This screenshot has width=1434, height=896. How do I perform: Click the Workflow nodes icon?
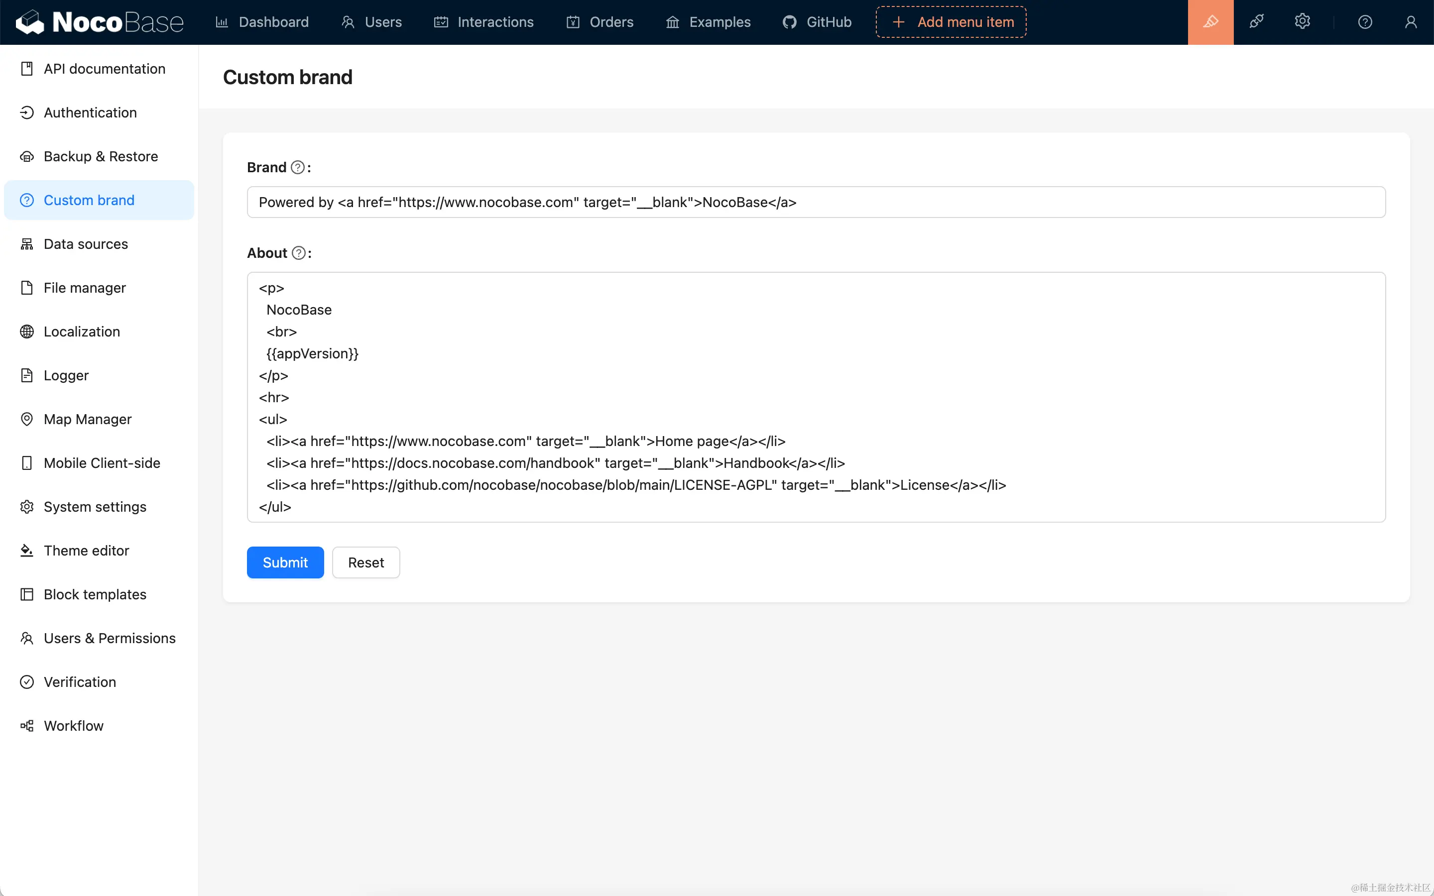click(27, 726)
